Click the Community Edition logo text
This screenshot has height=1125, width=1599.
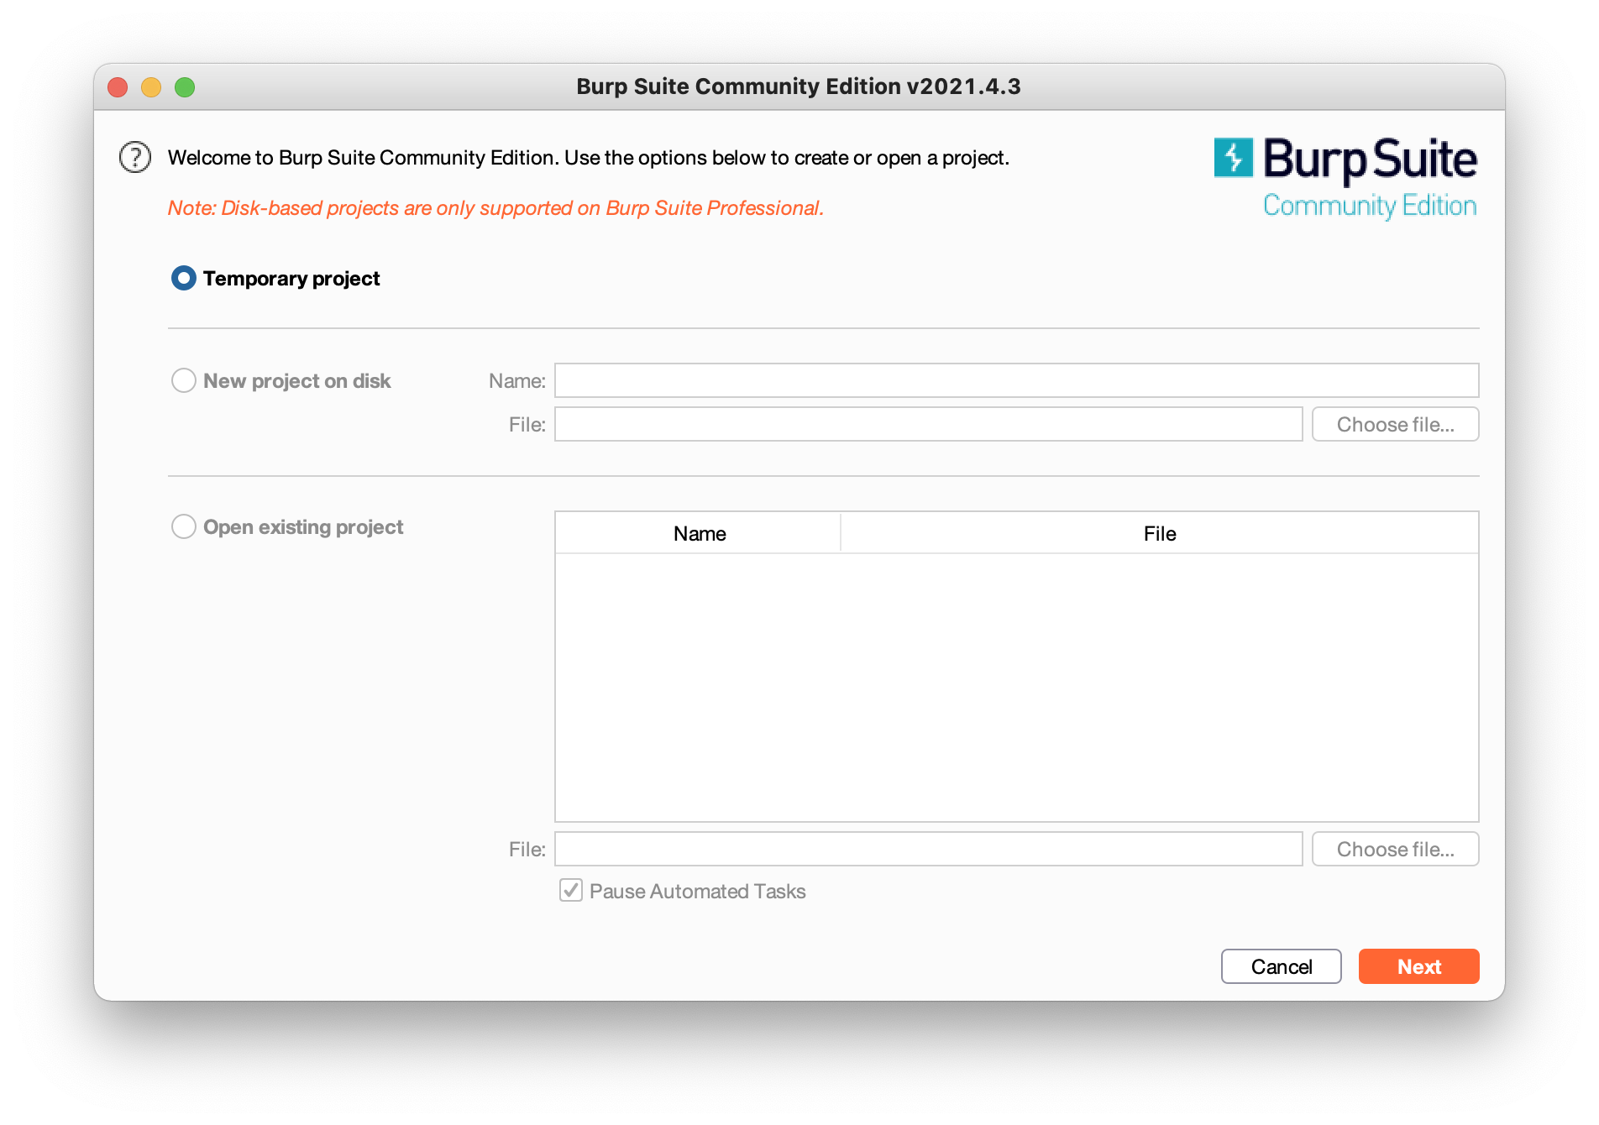(x=1370, y=206)
